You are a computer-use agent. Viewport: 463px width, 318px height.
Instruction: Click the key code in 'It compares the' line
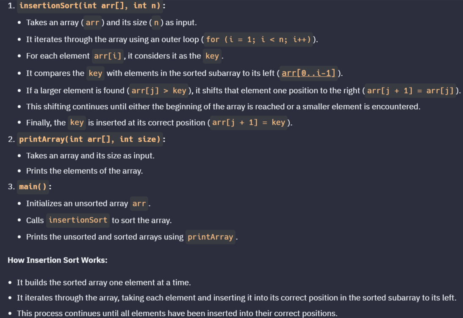95,74
